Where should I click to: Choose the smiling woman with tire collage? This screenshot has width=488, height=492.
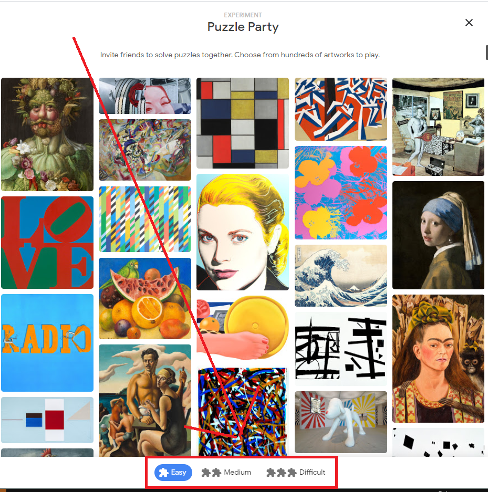pos(145,96)
